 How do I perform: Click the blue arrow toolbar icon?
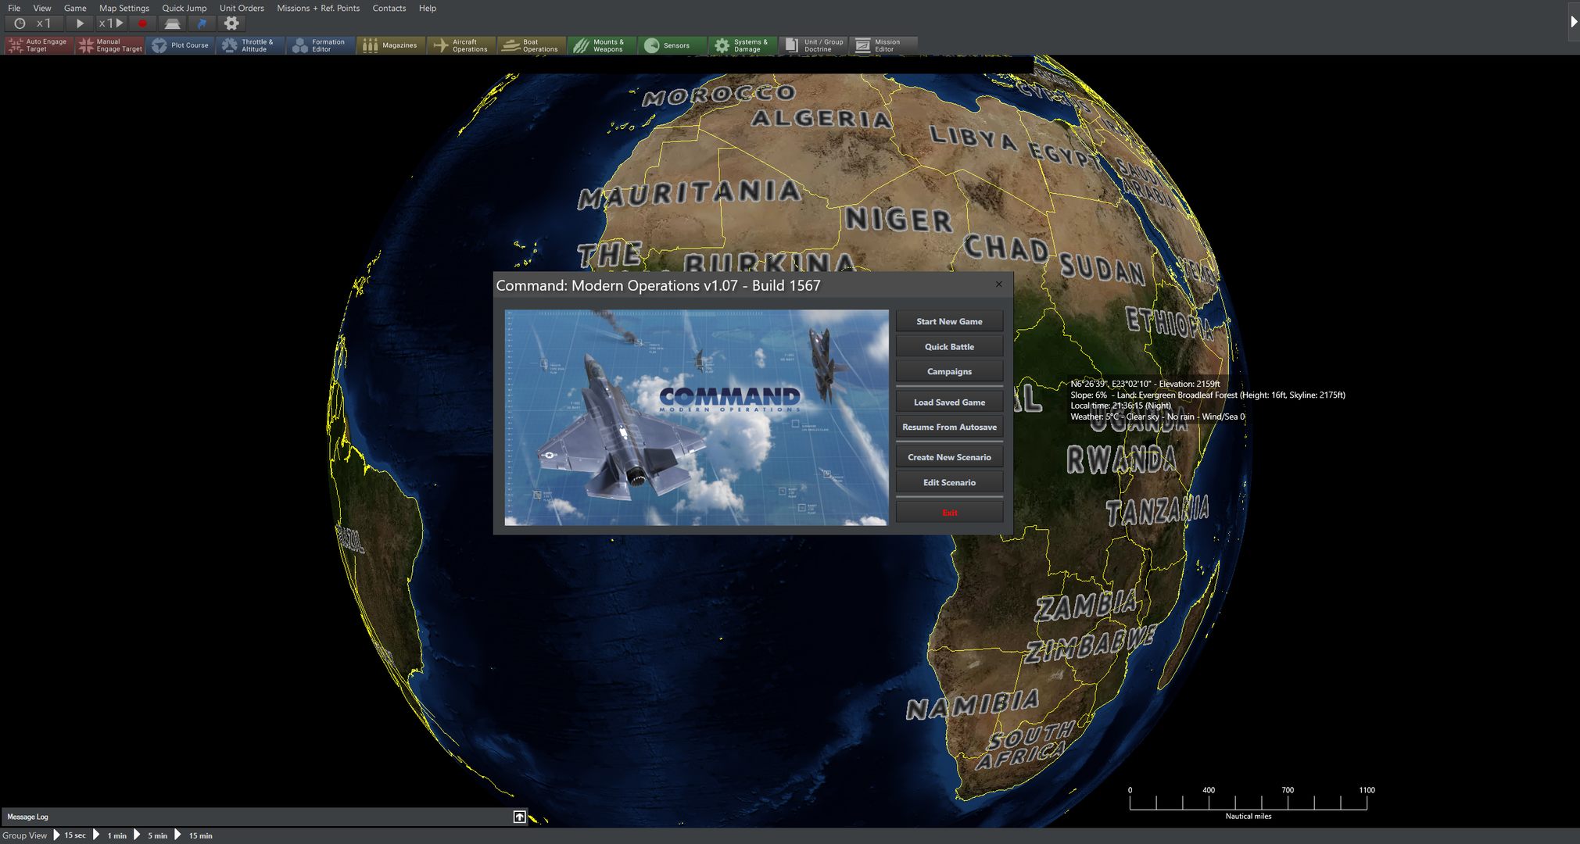[202, 23]
